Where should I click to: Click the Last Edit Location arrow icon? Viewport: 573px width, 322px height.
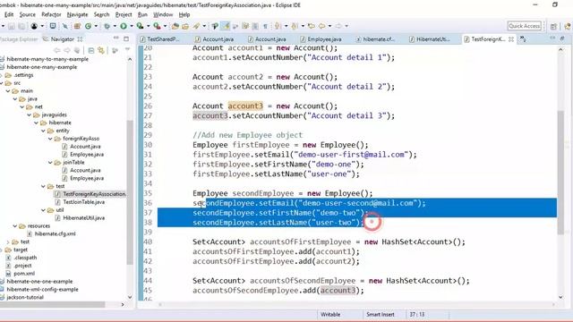pyautogui.click(x=311, y=26)
